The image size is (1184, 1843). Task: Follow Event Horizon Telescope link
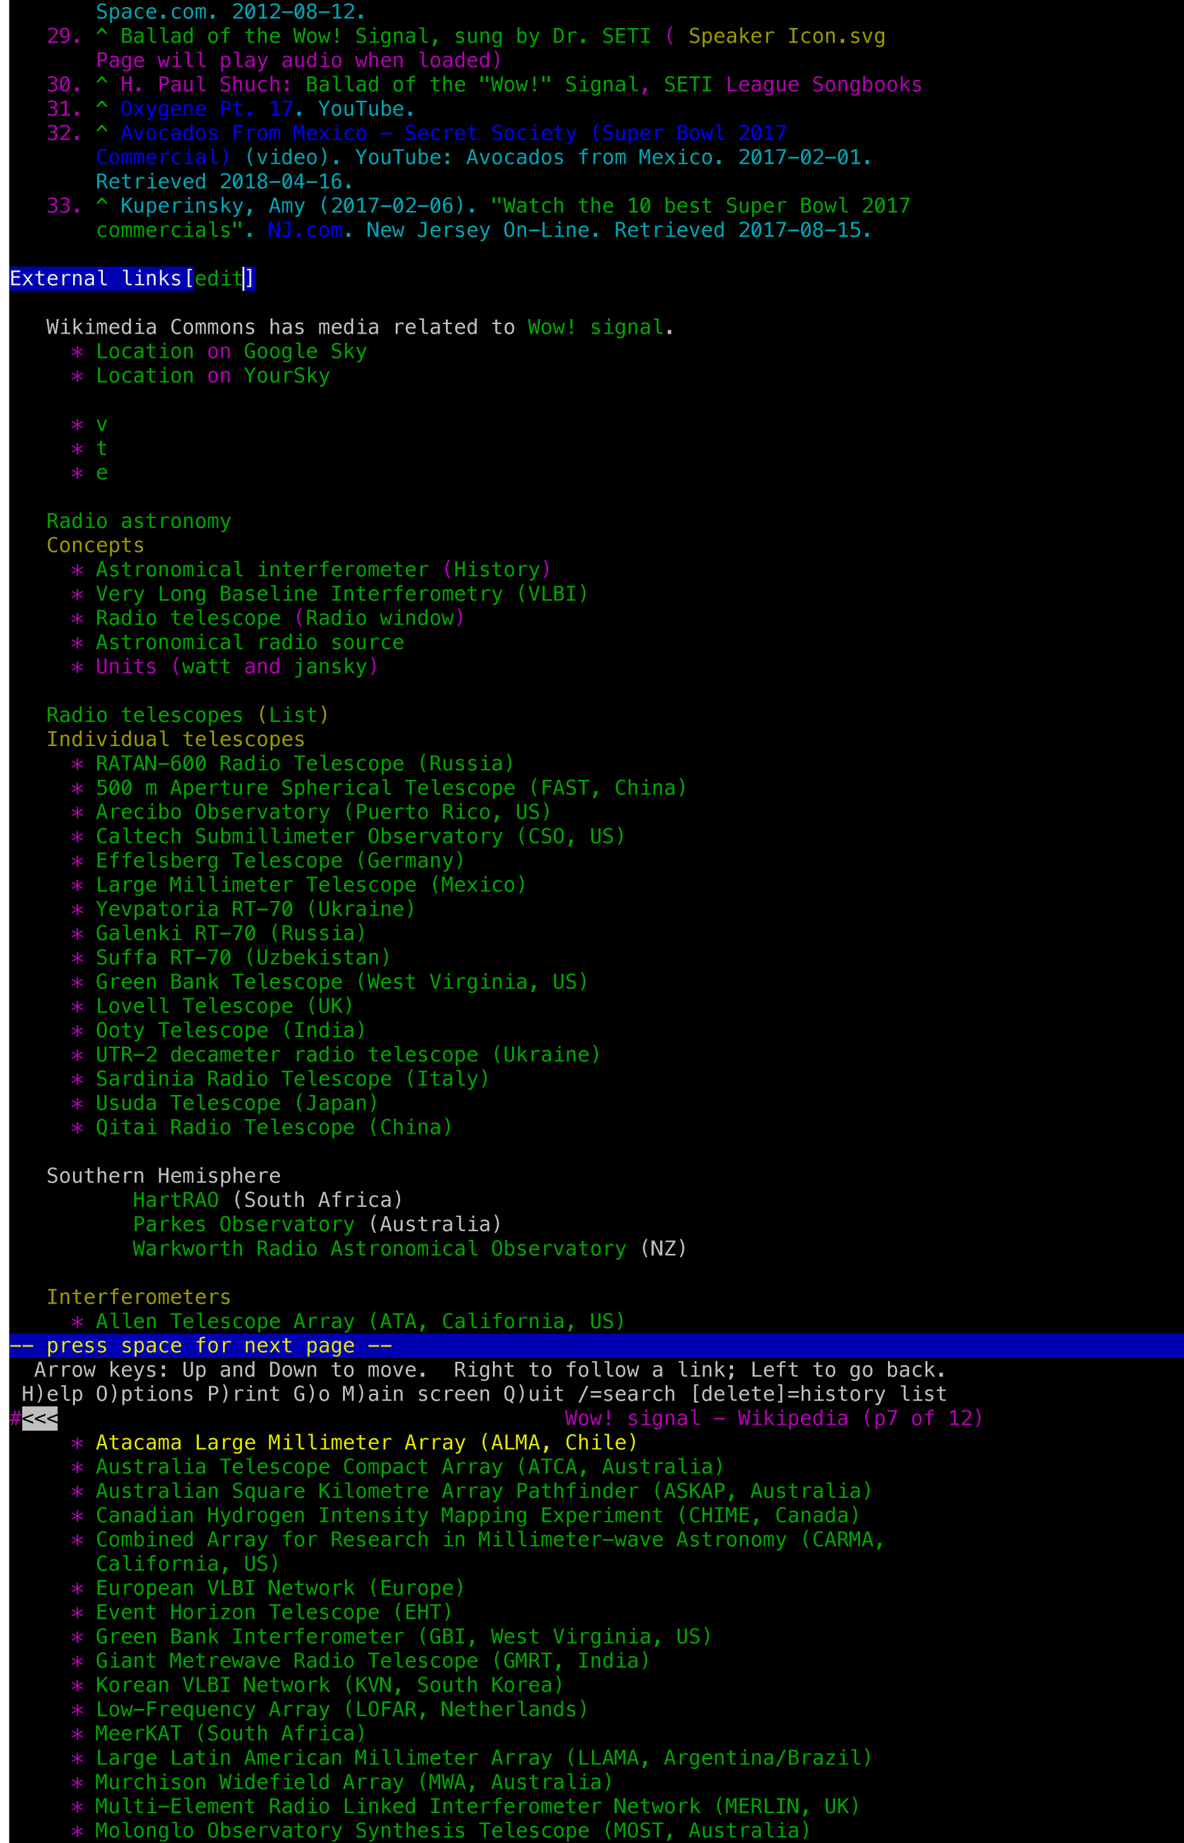point(274,1612)
